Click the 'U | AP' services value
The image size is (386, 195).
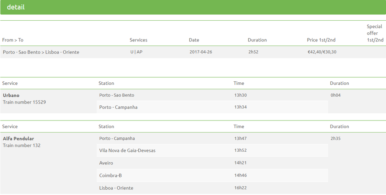(x=136, y=52)
